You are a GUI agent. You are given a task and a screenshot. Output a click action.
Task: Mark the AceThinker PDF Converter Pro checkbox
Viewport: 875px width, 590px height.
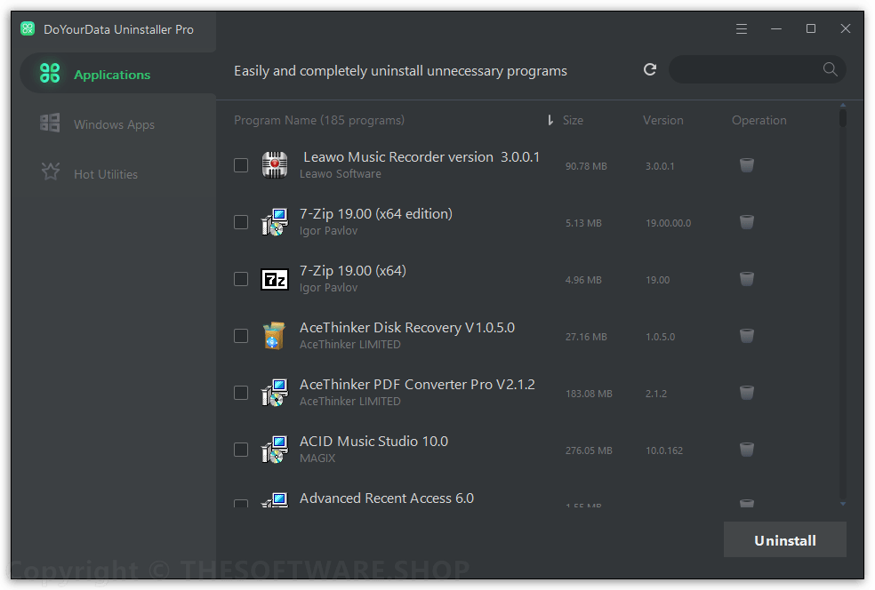(x=241, y=393)
